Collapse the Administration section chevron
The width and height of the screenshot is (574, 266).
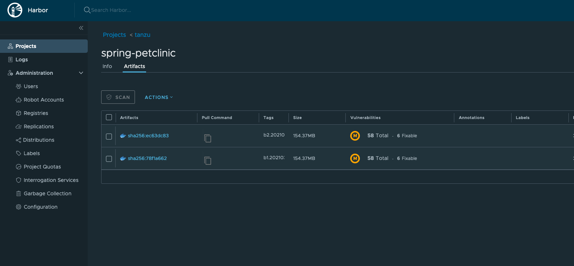[x=81, y=73]
